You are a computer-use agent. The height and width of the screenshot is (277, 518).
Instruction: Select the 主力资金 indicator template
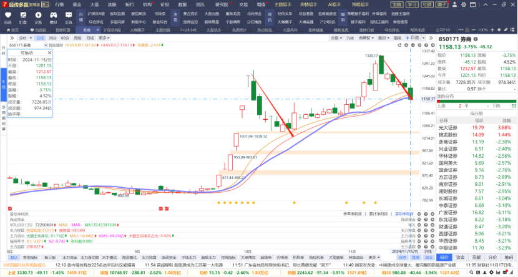click(x=69, y=257)
